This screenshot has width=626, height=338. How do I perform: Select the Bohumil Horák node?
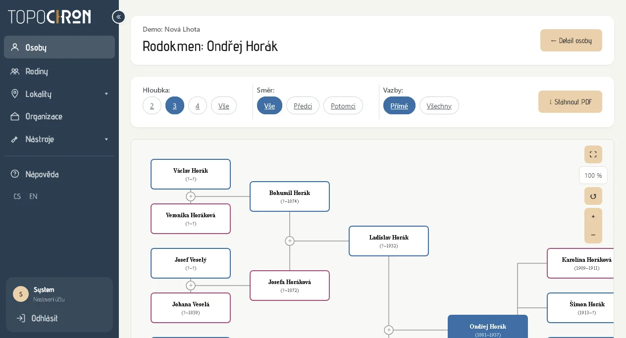[x=290, y=196]
